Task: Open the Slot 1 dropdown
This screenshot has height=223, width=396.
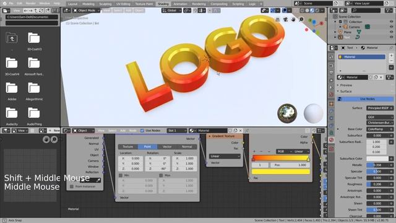Action: pos(177,131)
